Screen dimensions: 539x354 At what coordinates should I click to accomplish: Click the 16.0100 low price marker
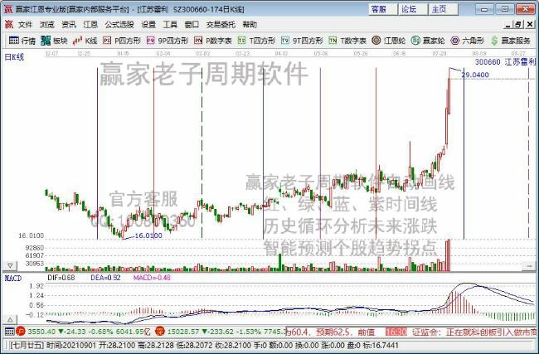tap(148, 235)
